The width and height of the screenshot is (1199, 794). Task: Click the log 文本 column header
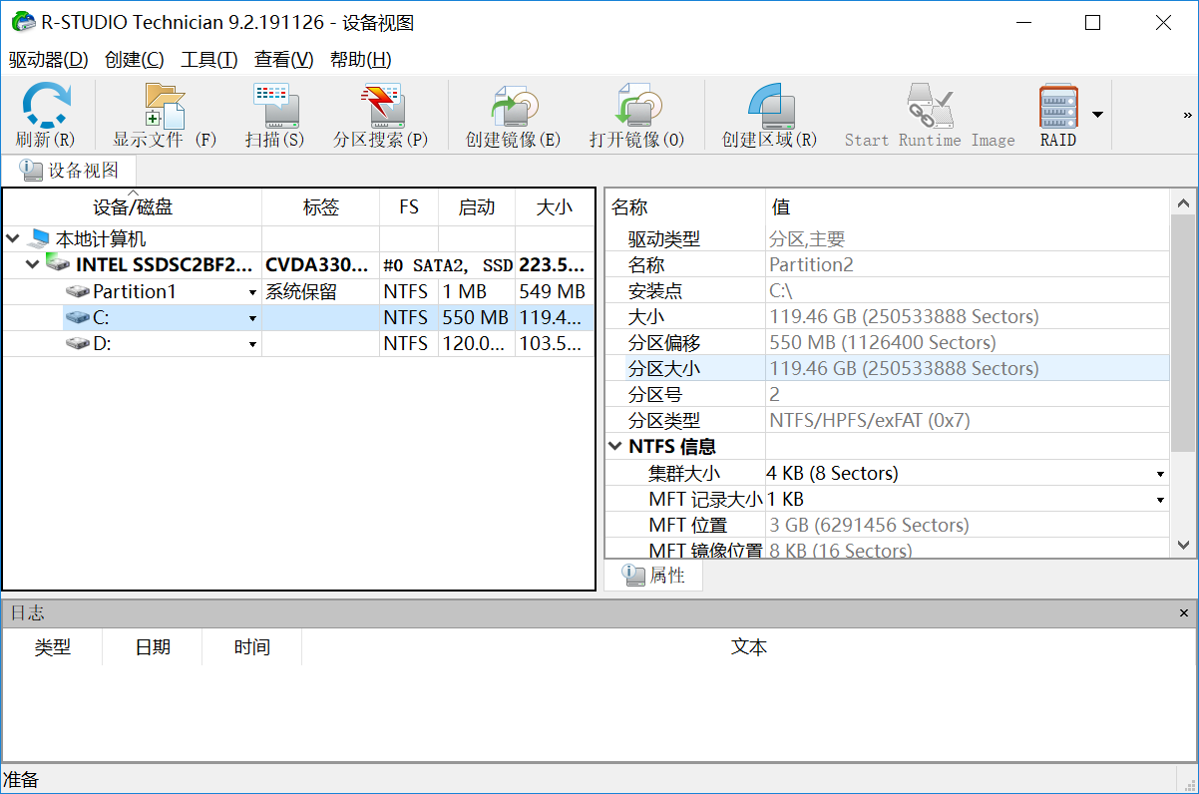[748, 647]
